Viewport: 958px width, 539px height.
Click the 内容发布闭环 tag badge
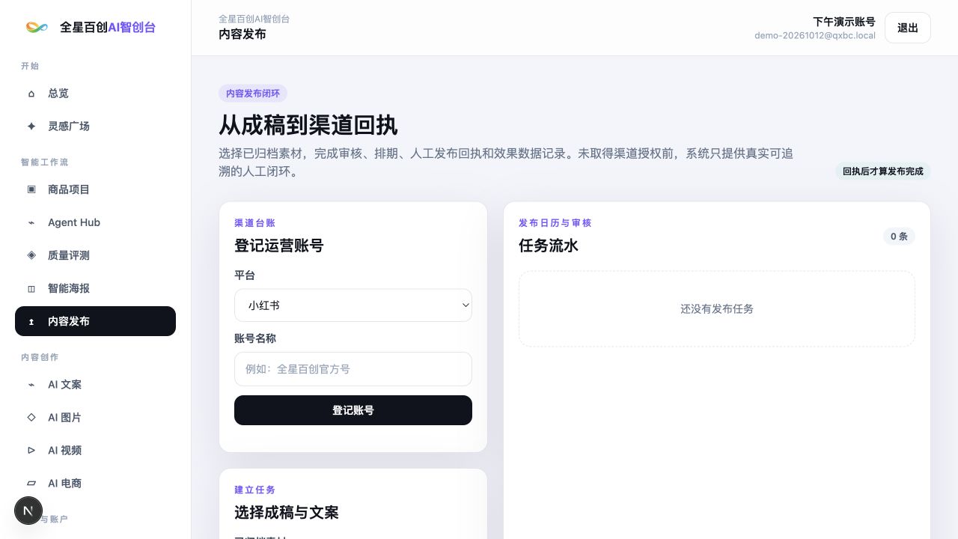coord(253,94)
